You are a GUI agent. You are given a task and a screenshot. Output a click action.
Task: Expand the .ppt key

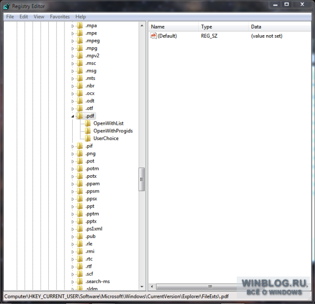[73, 207]
